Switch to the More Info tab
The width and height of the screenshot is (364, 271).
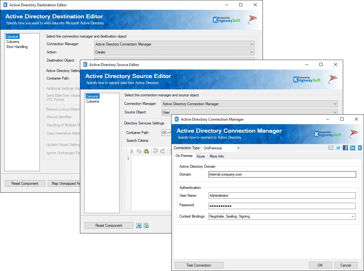pos(216,156)
